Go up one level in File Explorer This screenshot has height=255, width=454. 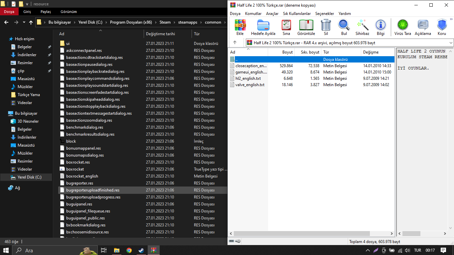(x=31, y=22)
